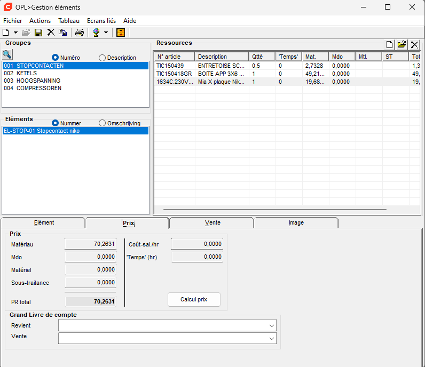Select group 003 HOOGSPANNING
The image size is (425, 367).
(x=75, y=81)
